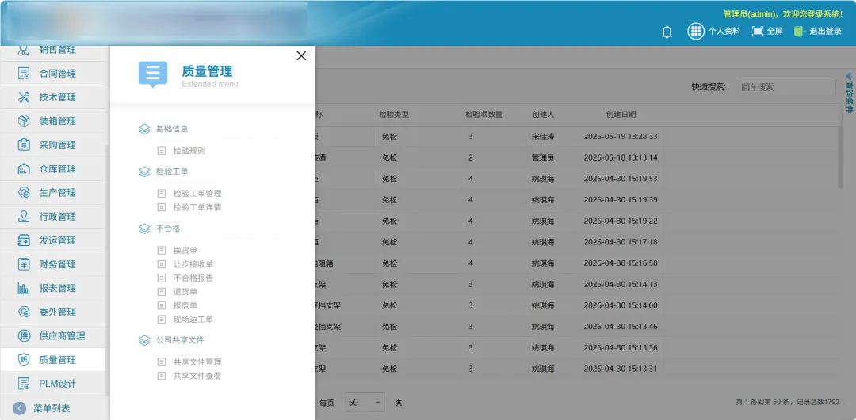The image size is (856, 420).
Task: Click the notification bell icon
Action: coord(667,32)
